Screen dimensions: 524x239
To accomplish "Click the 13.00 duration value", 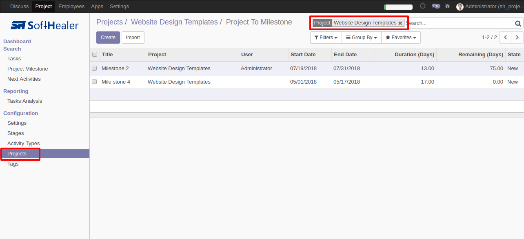I will pos(427,69).
